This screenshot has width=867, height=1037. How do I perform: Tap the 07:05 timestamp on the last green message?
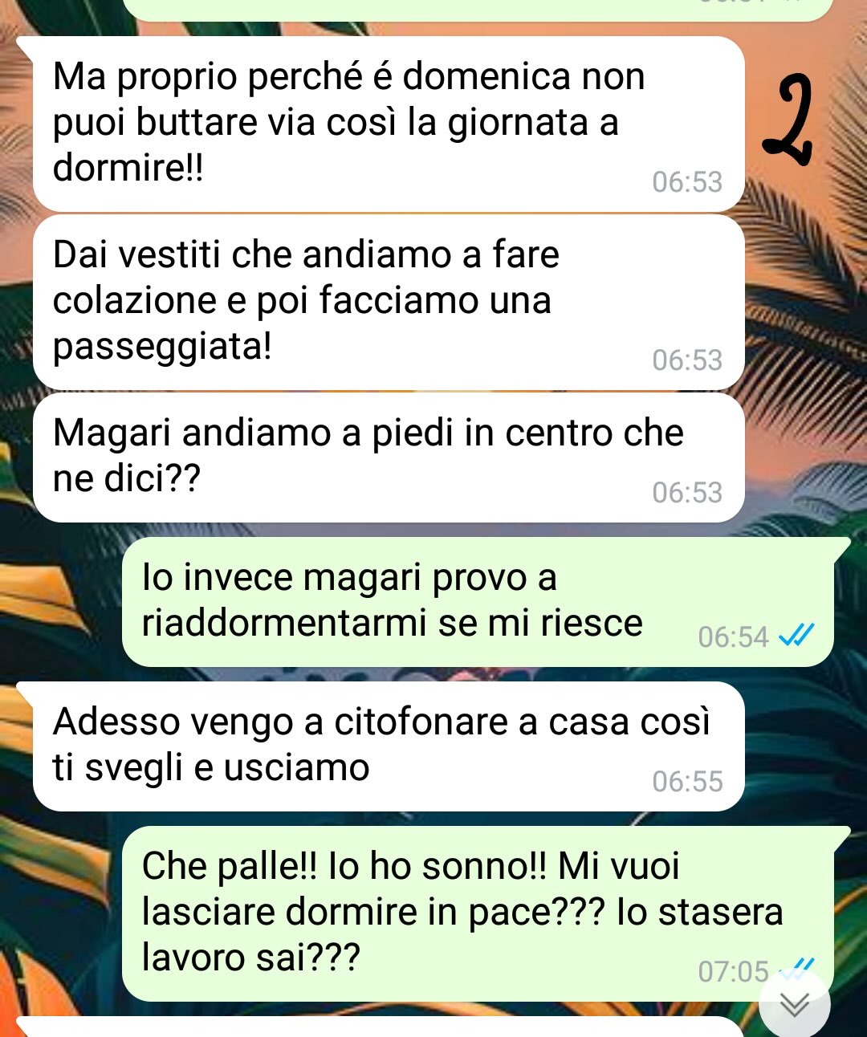click(733, 971)
